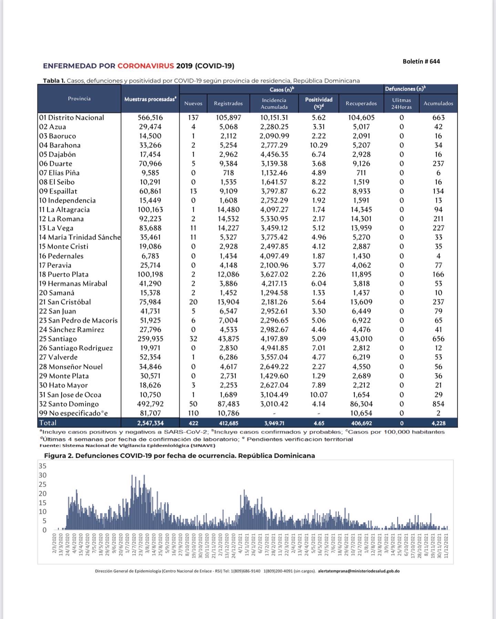This screenshot has width=496, height=619.
Task: Click the 'Provincia' column header
Action: 79,99
